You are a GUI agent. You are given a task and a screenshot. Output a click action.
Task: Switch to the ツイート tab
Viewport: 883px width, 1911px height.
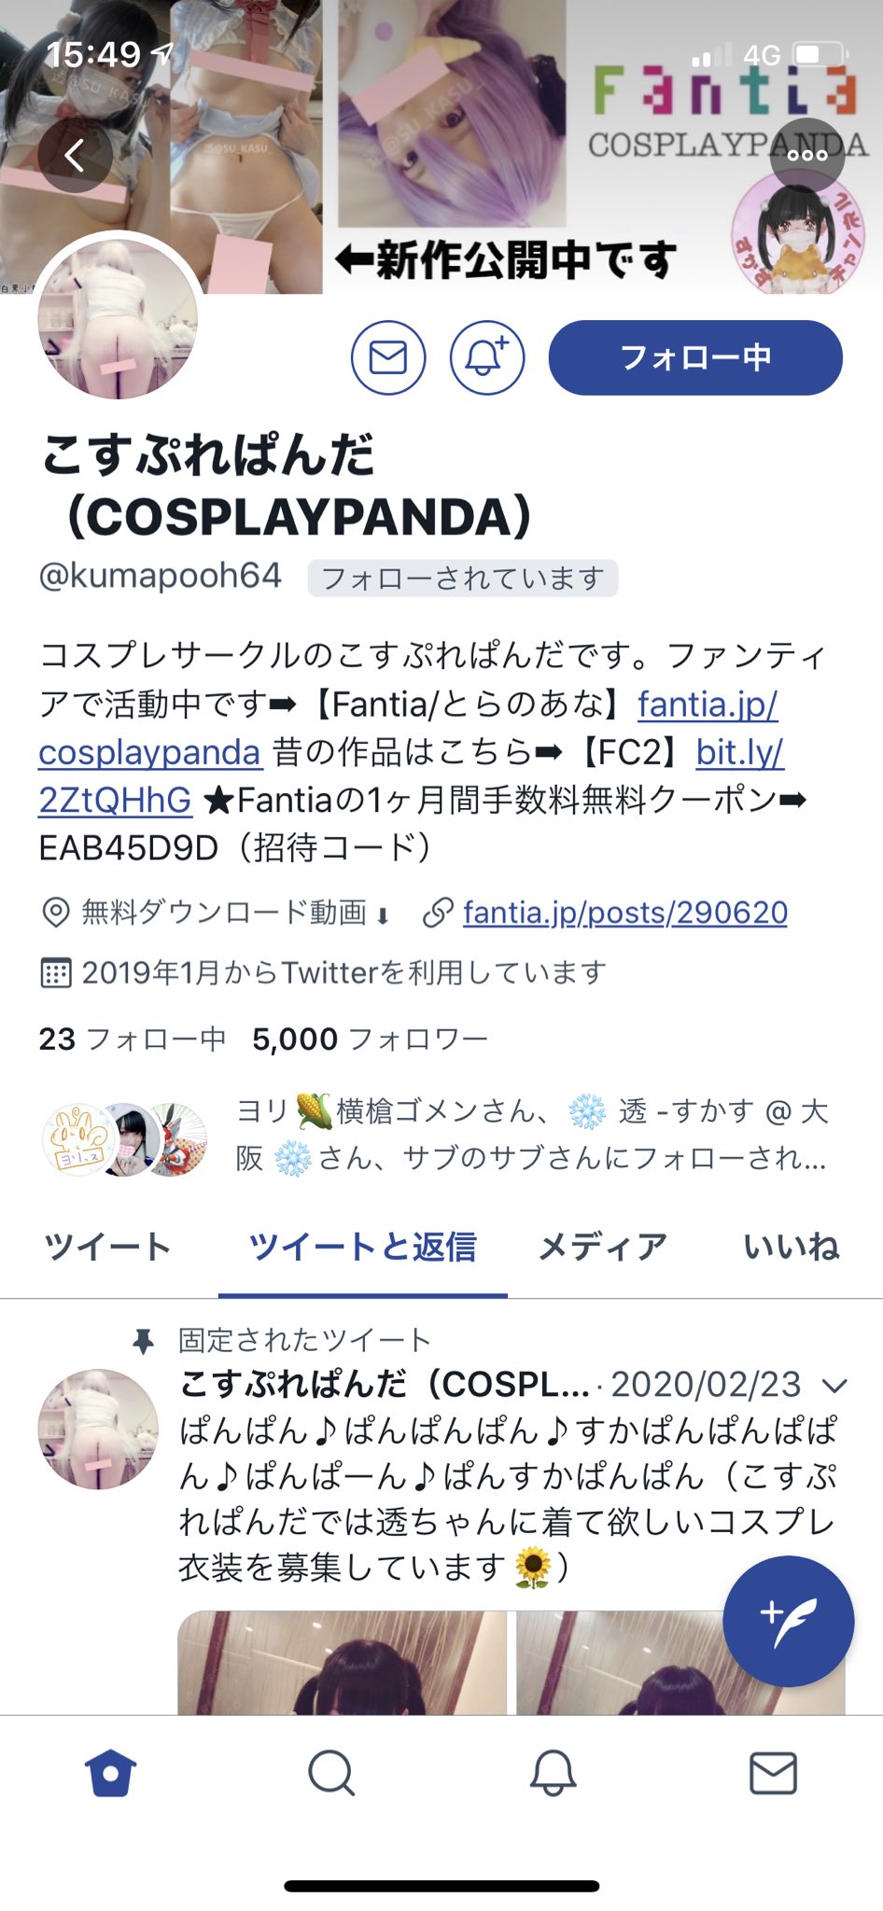[108, 1247]
